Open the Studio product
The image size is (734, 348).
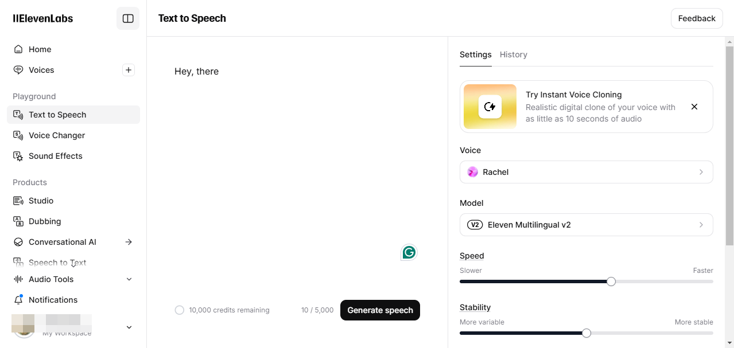click(41, 201)
